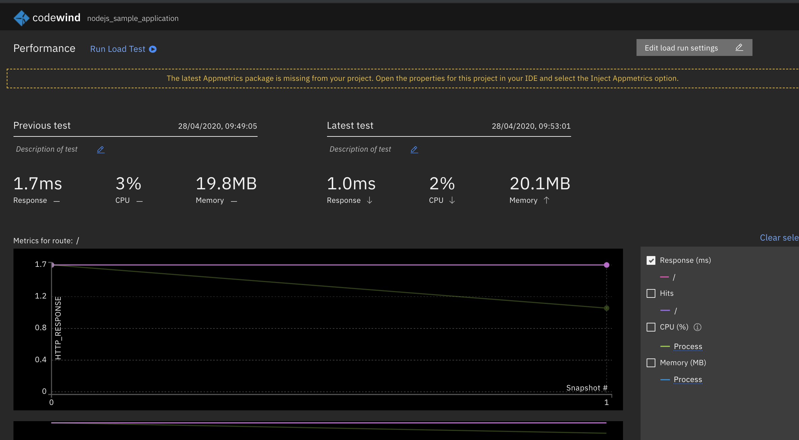Image resolution: width=799 pixels, height=440 pixels.
Task: Click the Latest test Memory up arrow
Action: [x=546, y=200]
